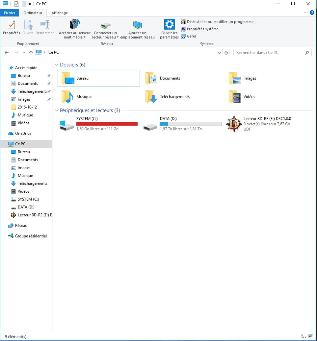317x341 pixels.
Task: Select the Téléchargements folder in main pane
Action: [168, 97]
